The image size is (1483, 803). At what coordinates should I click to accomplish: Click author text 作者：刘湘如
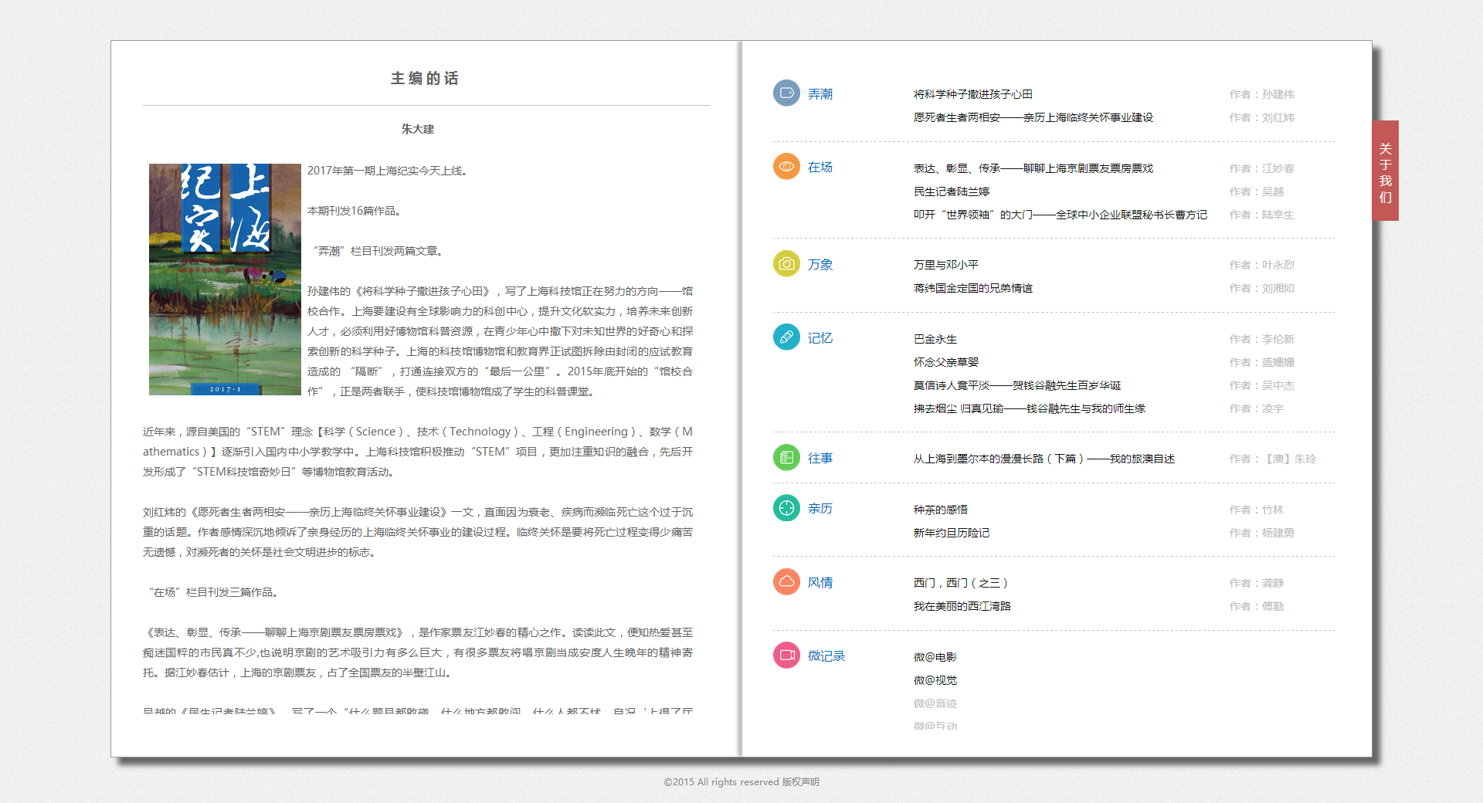click(x=1262, y=288)
